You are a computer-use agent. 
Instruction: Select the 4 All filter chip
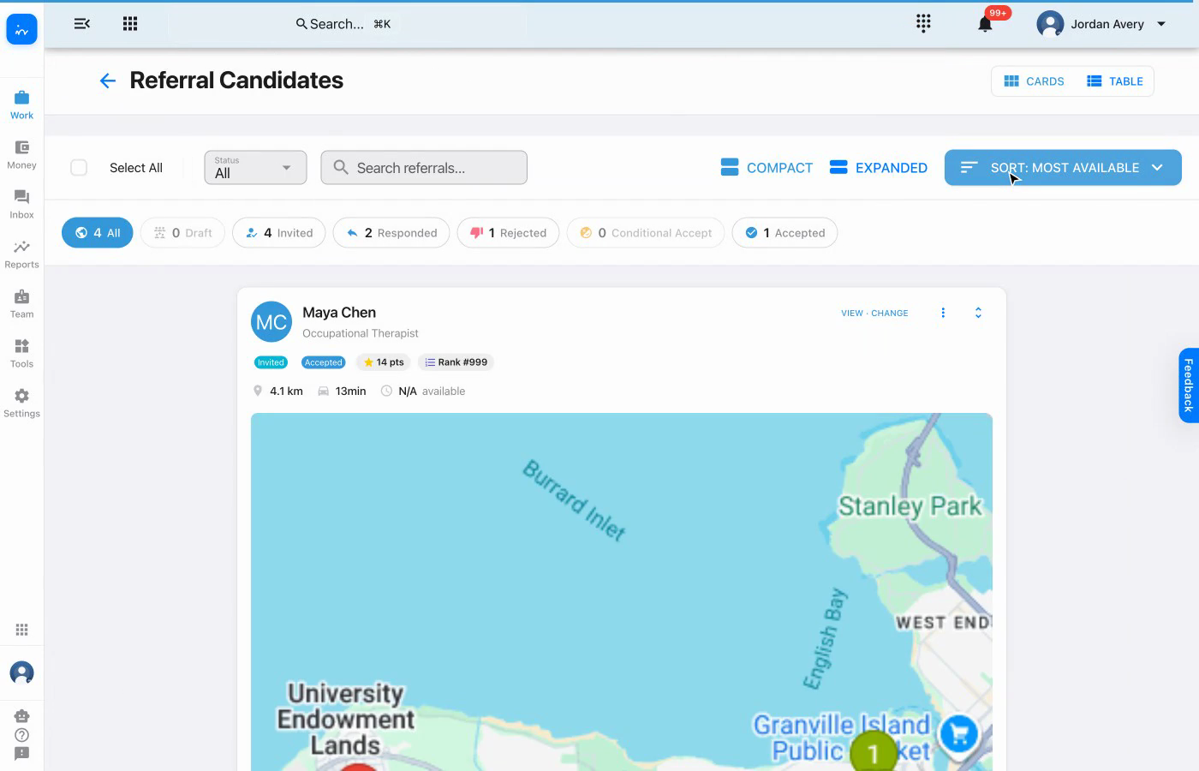click(x=98, y=233)
